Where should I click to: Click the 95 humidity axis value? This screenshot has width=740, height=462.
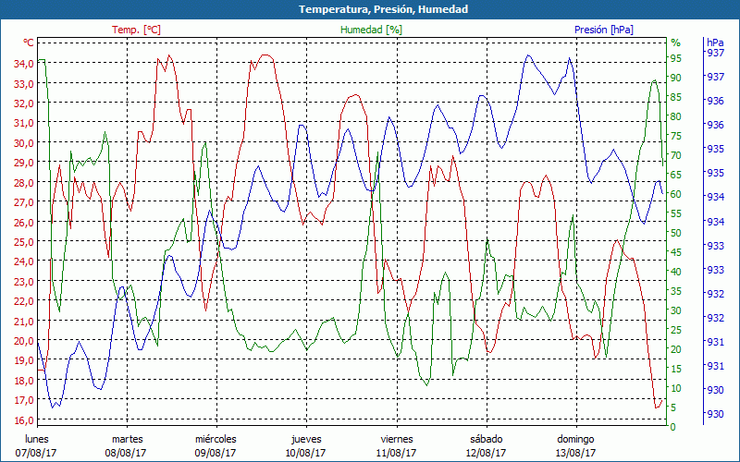[676, 58]
